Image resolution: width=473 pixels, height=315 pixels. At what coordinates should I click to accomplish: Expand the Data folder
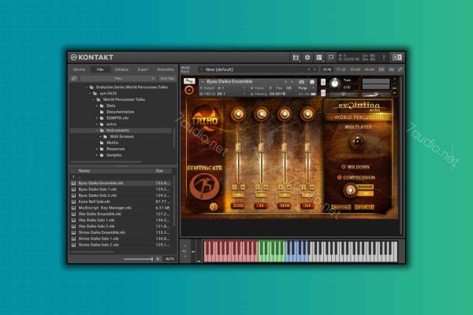click(97, 106)
